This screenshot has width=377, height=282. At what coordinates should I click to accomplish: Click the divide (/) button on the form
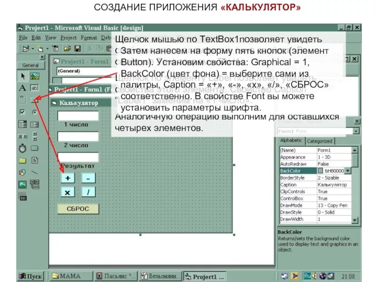pos(88,192)
